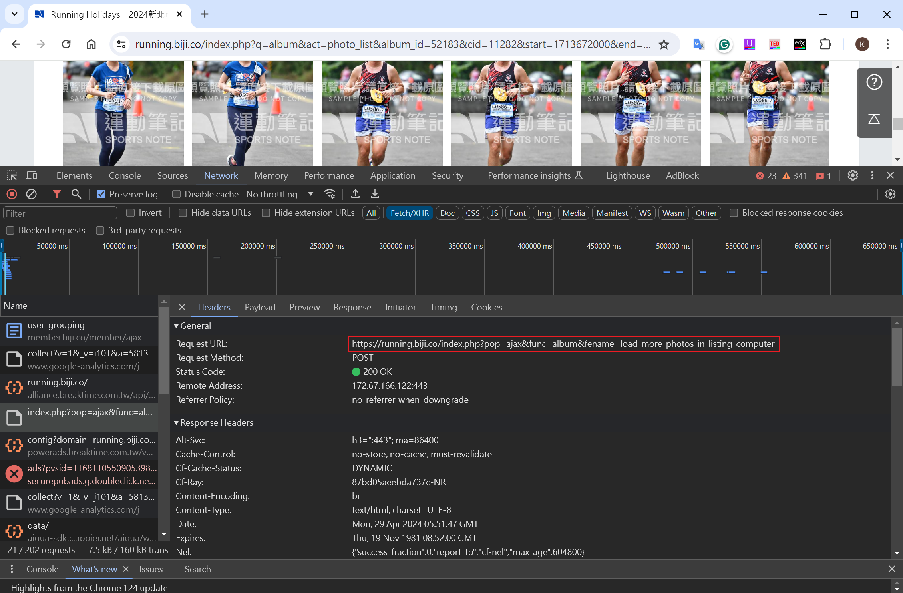
Task: Open the network search magnifier icon
Action: coord(76,194)
